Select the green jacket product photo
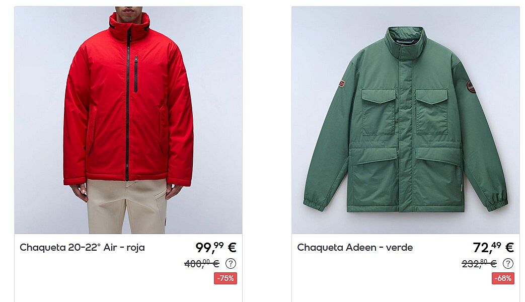The height and width of the screenshot is (302, 525). point(406,120)
